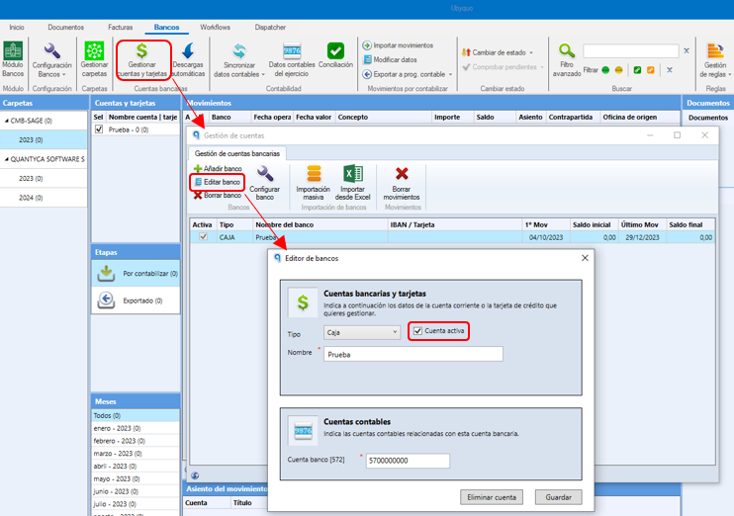Select Todos (0) in Meses list
The image size is (734, 516).
tap(136, 415)
